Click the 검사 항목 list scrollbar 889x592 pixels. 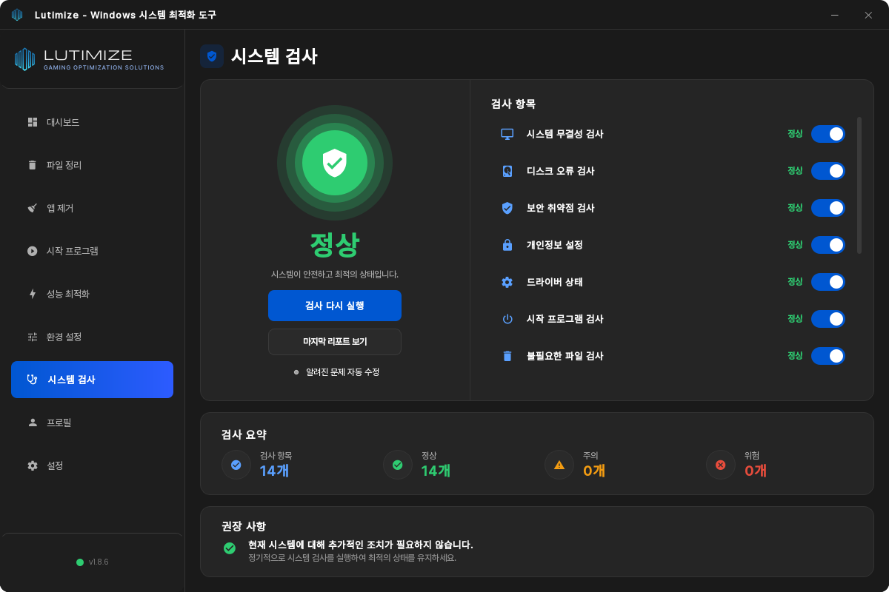(x=859, y=185)
